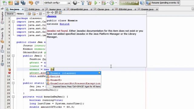The width and height of the screenshot is (194, 109).
Task: Click the memory usage bar
Action: coord(129,3)
